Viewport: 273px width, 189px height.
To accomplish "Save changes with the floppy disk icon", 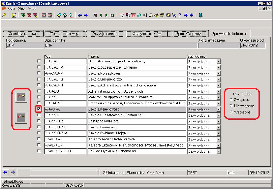I will pyautogui.click(x=14, y=15).
